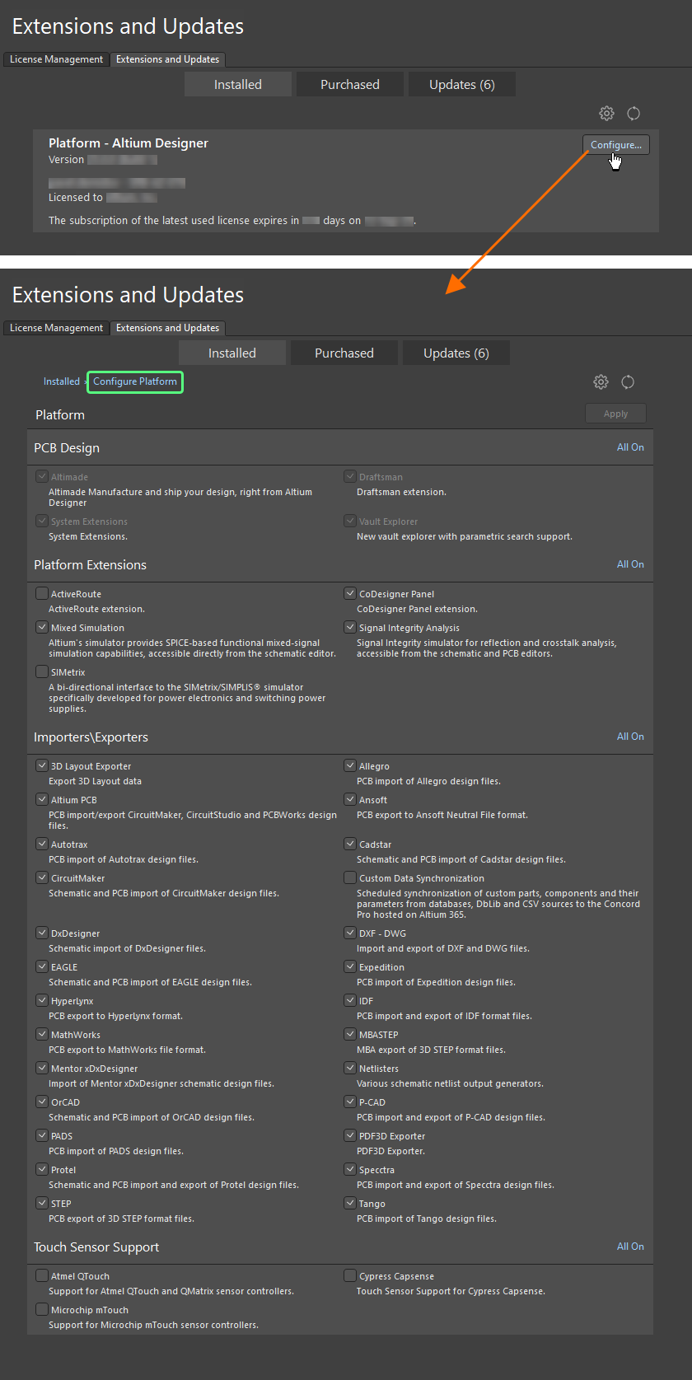
Task: Toggle the PADS checkbox
Action: [42, 1135]
